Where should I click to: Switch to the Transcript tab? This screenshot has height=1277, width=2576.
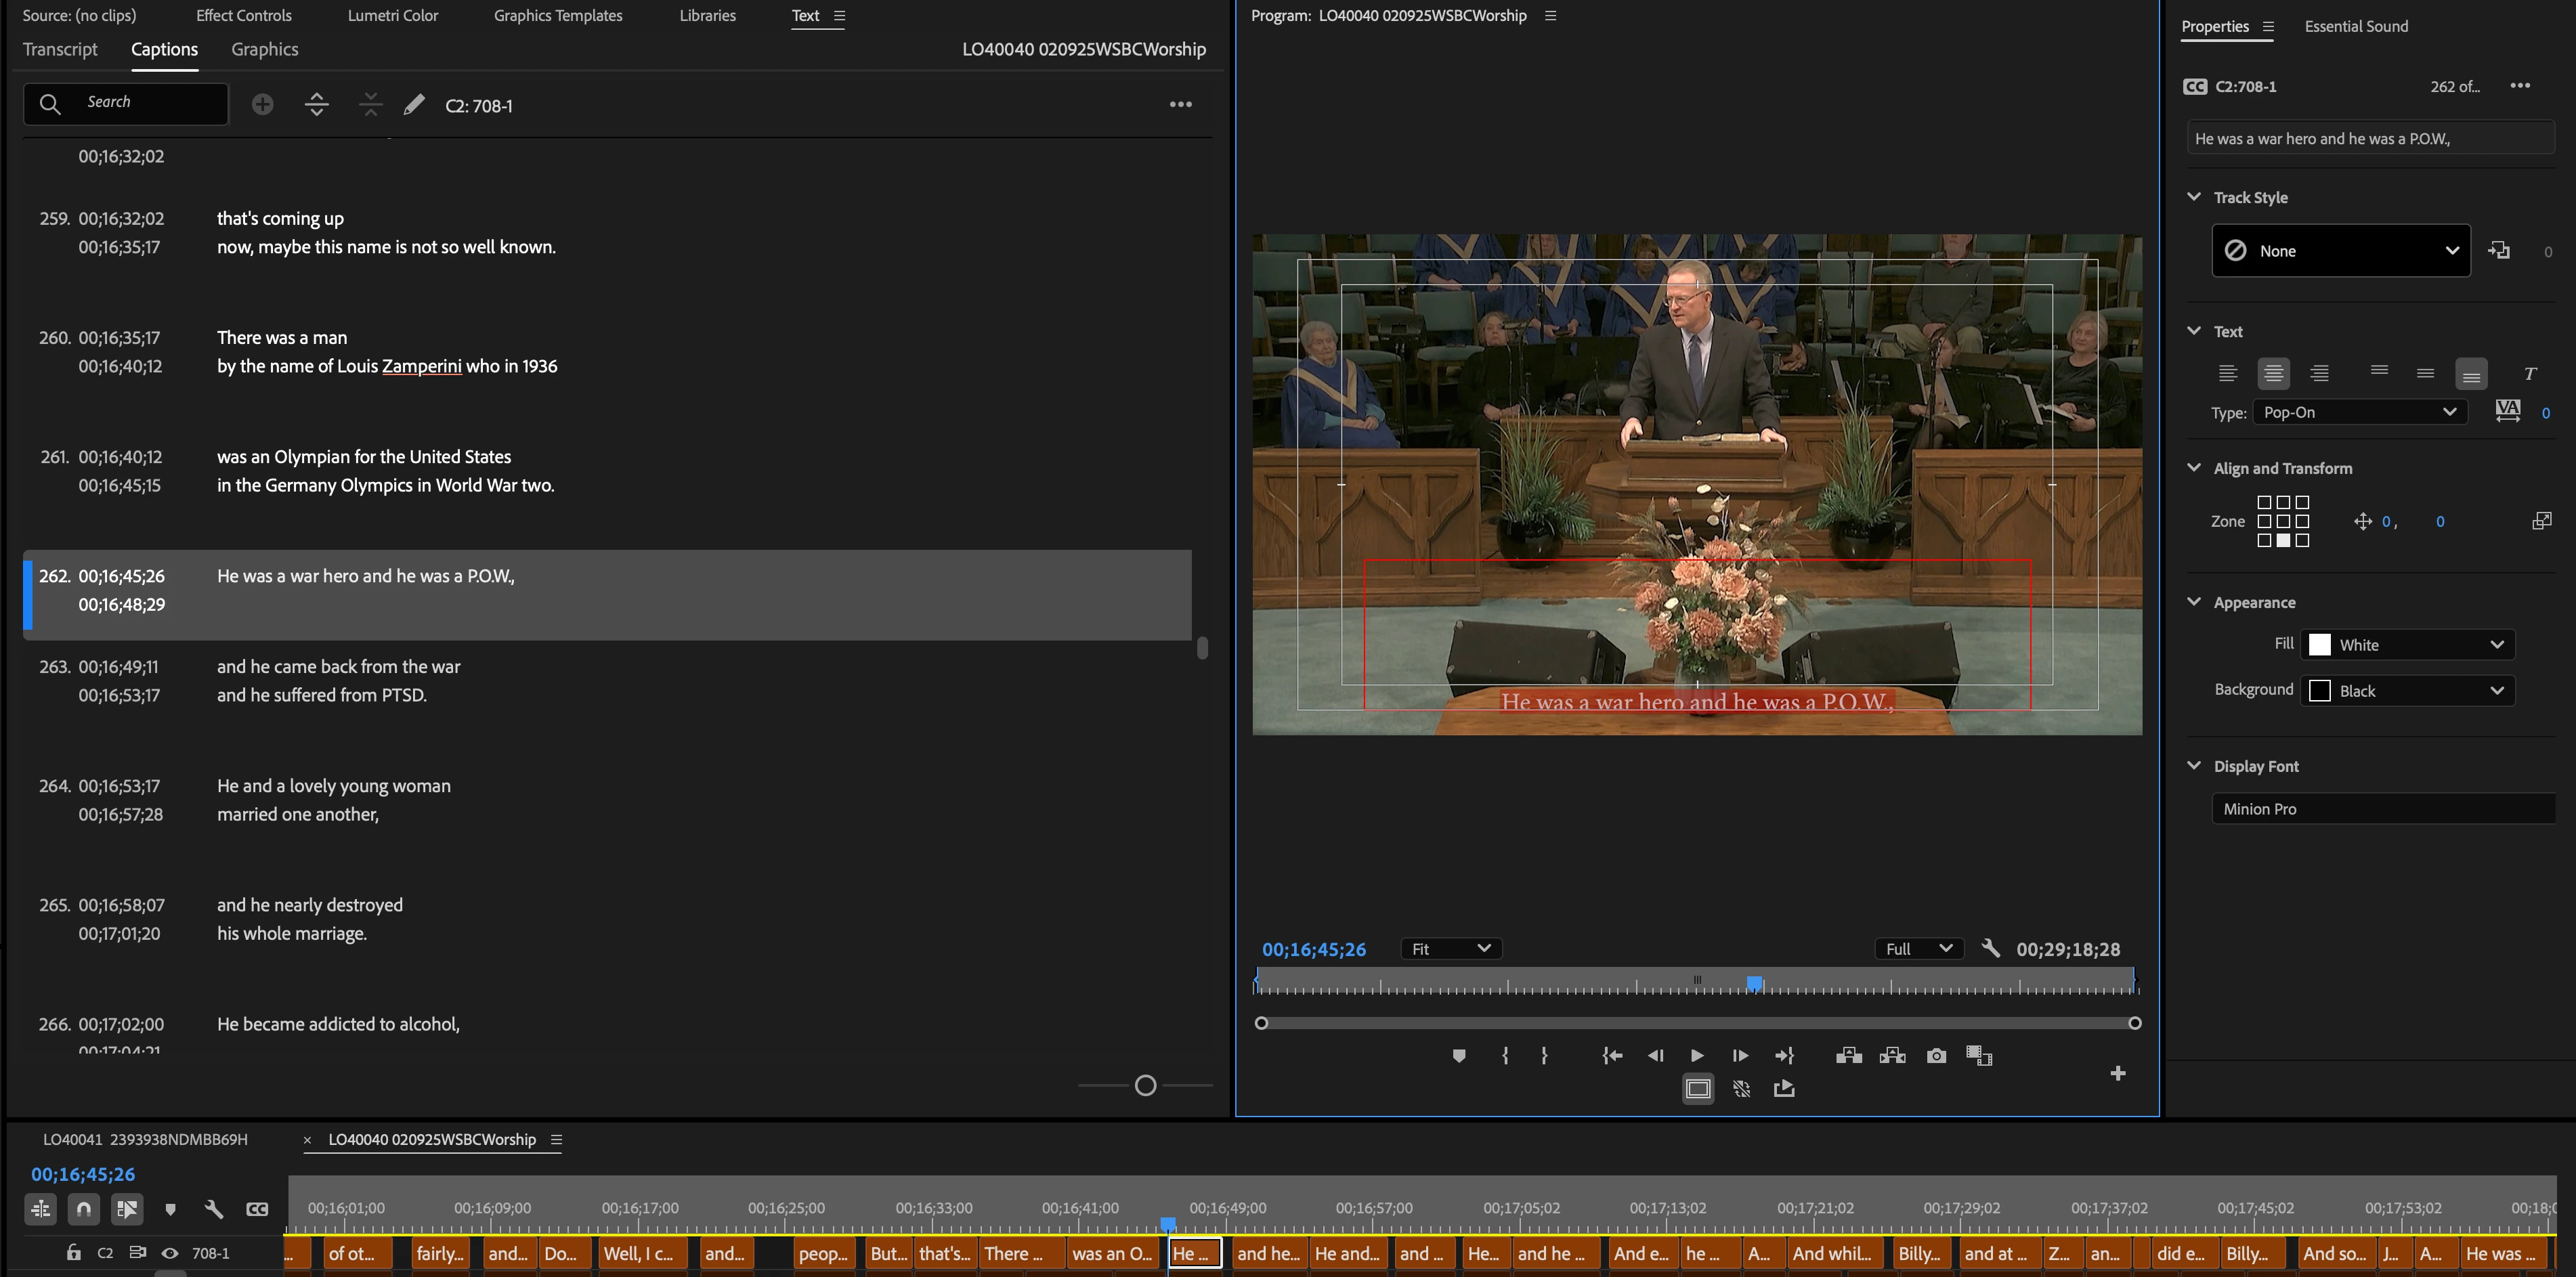(60, 49)
